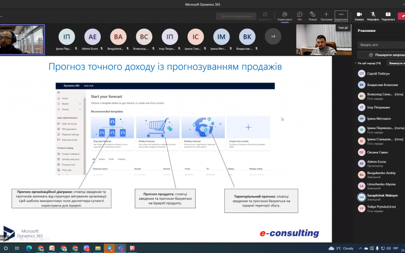Click the presenter video with headphones
This screenshot has height=253, width=405.
click(x=22, y=39)
